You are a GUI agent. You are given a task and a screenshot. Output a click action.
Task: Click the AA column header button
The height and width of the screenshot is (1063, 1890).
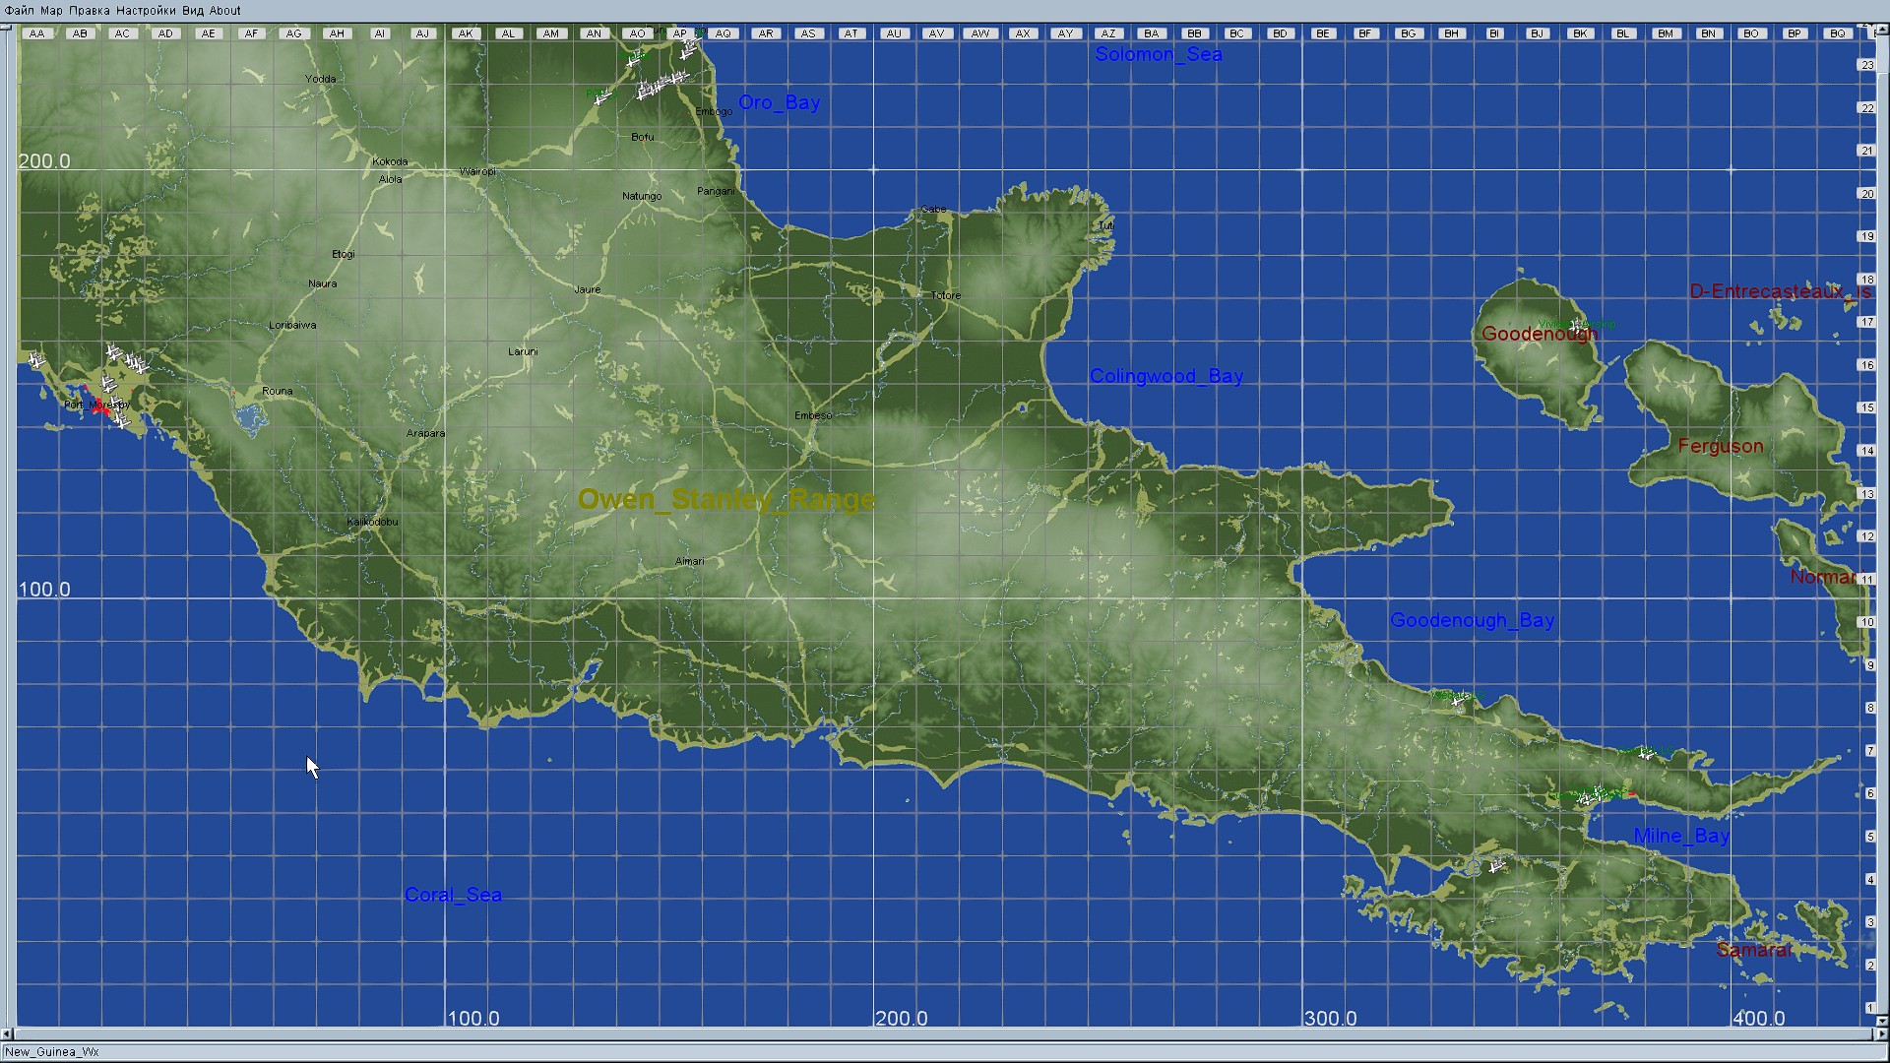click(36, 33)
